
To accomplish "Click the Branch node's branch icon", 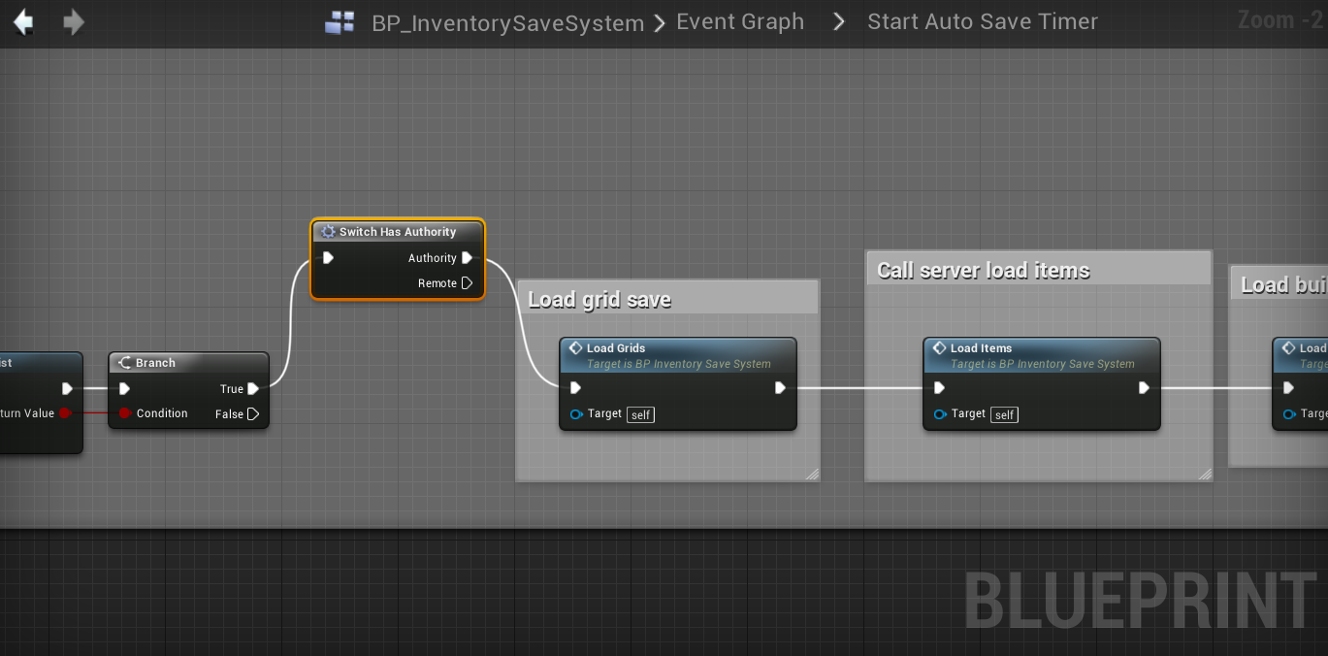I will pyautogui.click(x=124, y=363).
